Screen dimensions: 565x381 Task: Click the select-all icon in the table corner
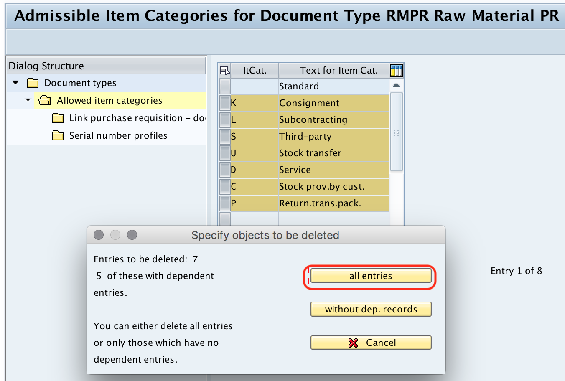[224, 70]
